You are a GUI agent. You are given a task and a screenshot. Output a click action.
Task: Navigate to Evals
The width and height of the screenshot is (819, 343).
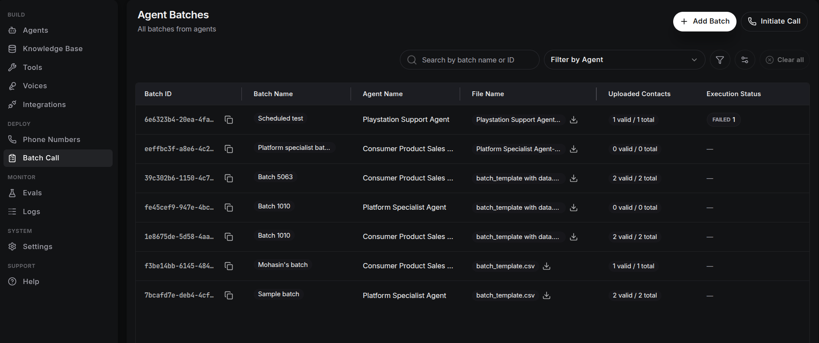58,193
